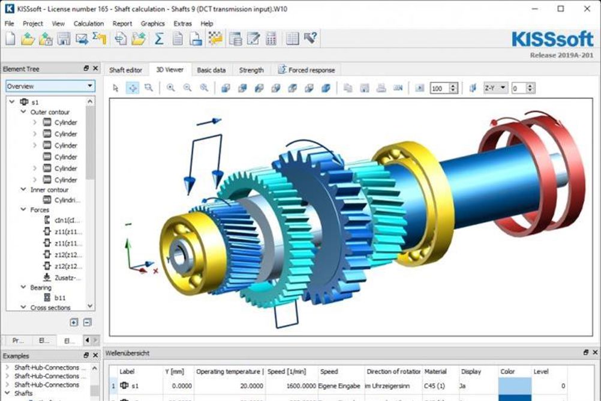Close the Wellenübersicht panel
This screenshot has height=401, width=601.
click(x=595, y=352)
